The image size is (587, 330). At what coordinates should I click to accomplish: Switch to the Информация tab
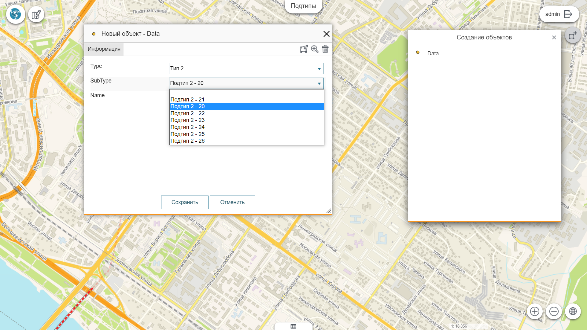(104, 49)
